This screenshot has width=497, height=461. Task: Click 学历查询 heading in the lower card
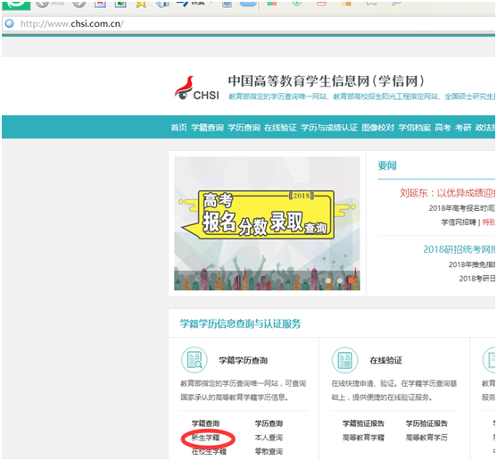(x=269, y=423)
